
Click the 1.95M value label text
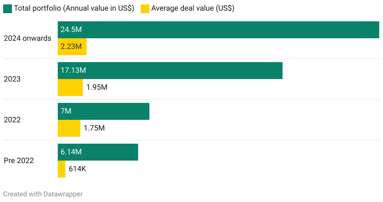97,88
